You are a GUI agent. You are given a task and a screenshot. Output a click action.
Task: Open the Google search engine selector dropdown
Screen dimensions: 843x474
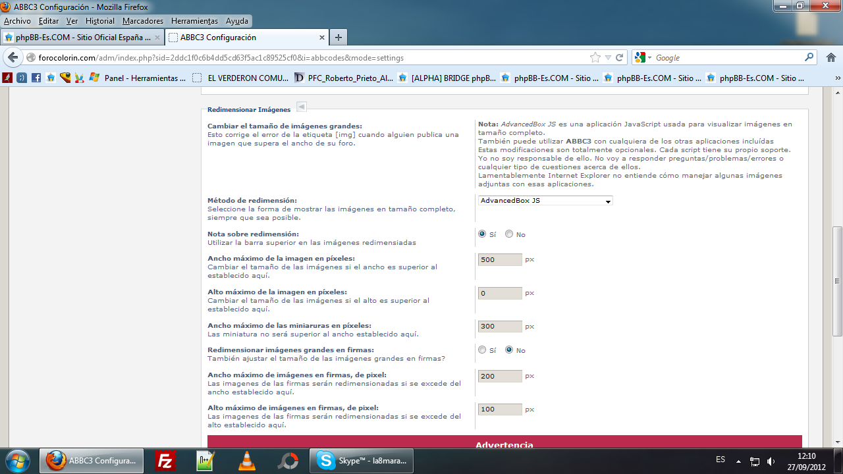pos(643,58)
